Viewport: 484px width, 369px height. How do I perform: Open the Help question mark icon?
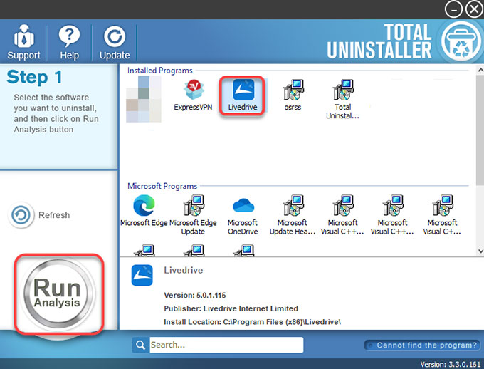pyautogui.click(x=69, y=42)
